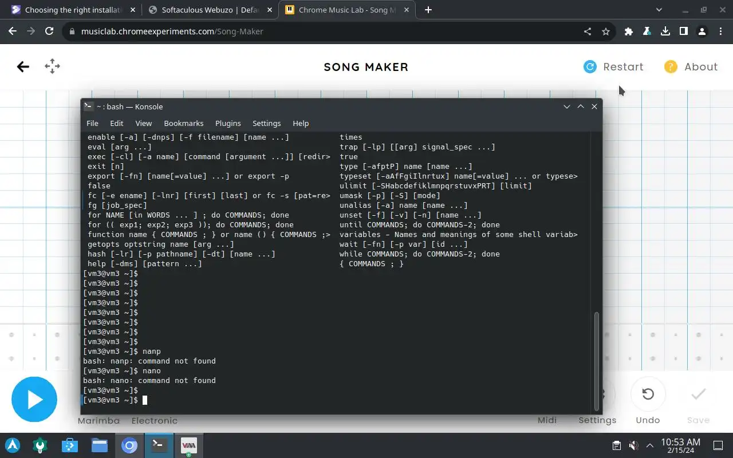
Task: Reload the Song Maker page
Action: (49, 31)
